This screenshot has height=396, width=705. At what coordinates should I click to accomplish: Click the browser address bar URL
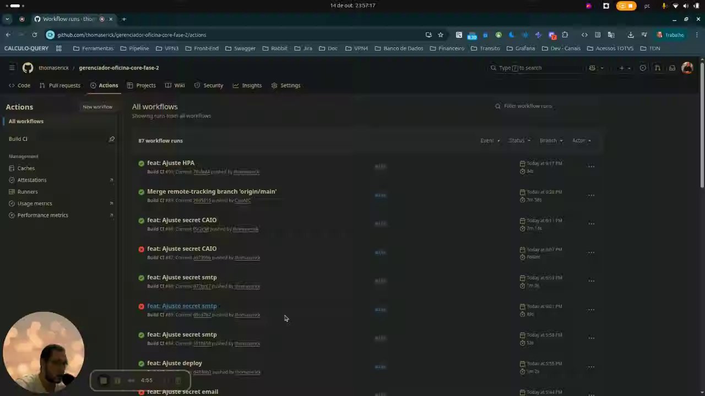[132, 35]
